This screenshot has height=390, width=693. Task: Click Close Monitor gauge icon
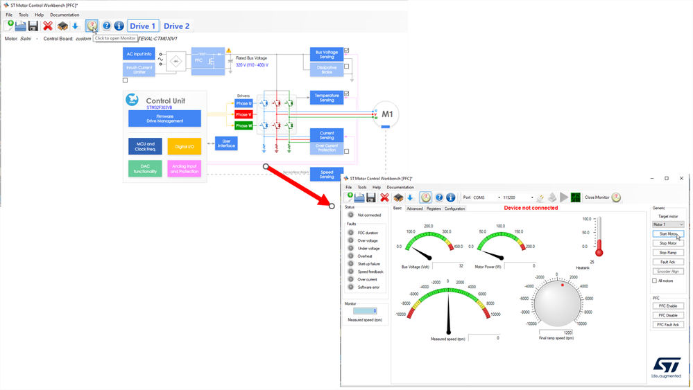click(x=616, y=197)
